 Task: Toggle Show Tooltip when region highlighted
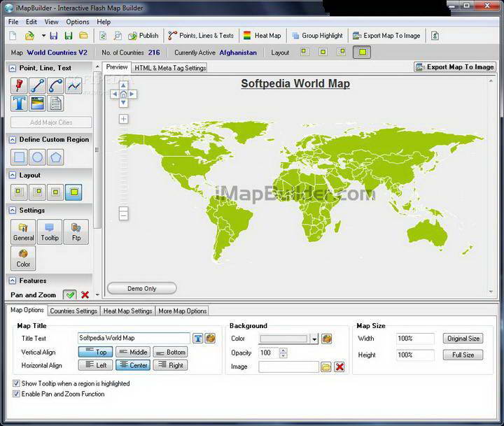point(16,383)
